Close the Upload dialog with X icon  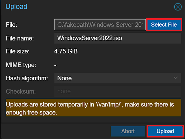click(x=178, y=7)
